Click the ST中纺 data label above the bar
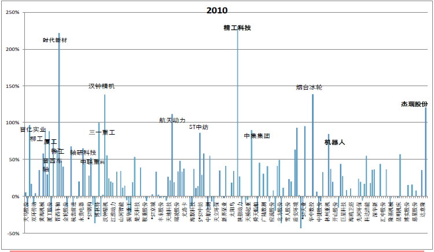 click(198, 127)
